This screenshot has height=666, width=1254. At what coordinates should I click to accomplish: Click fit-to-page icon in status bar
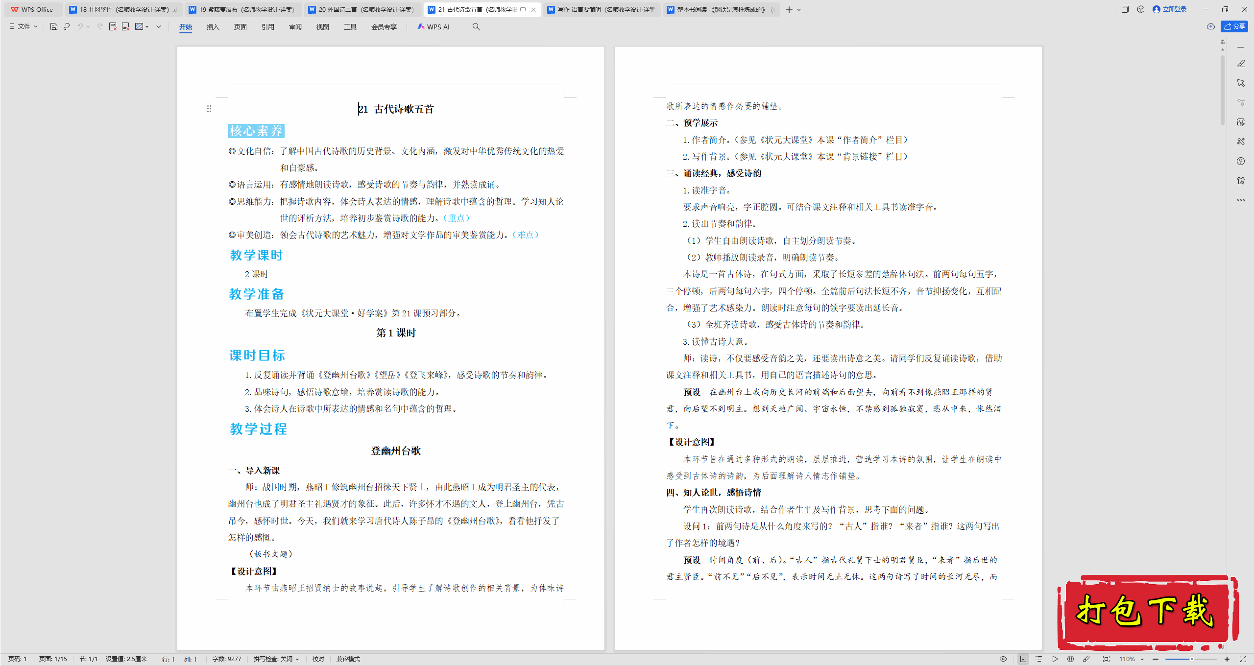[x=1106, y=659]
